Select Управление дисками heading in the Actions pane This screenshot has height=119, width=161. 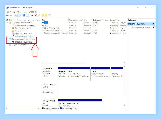(141, 24)
